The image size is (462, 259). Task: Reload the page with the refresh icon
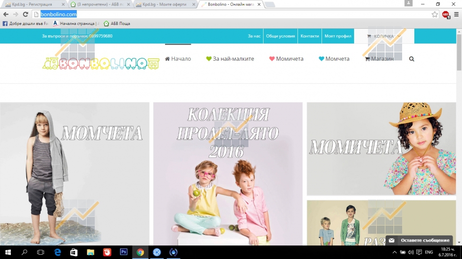click(x=25, y=14)
